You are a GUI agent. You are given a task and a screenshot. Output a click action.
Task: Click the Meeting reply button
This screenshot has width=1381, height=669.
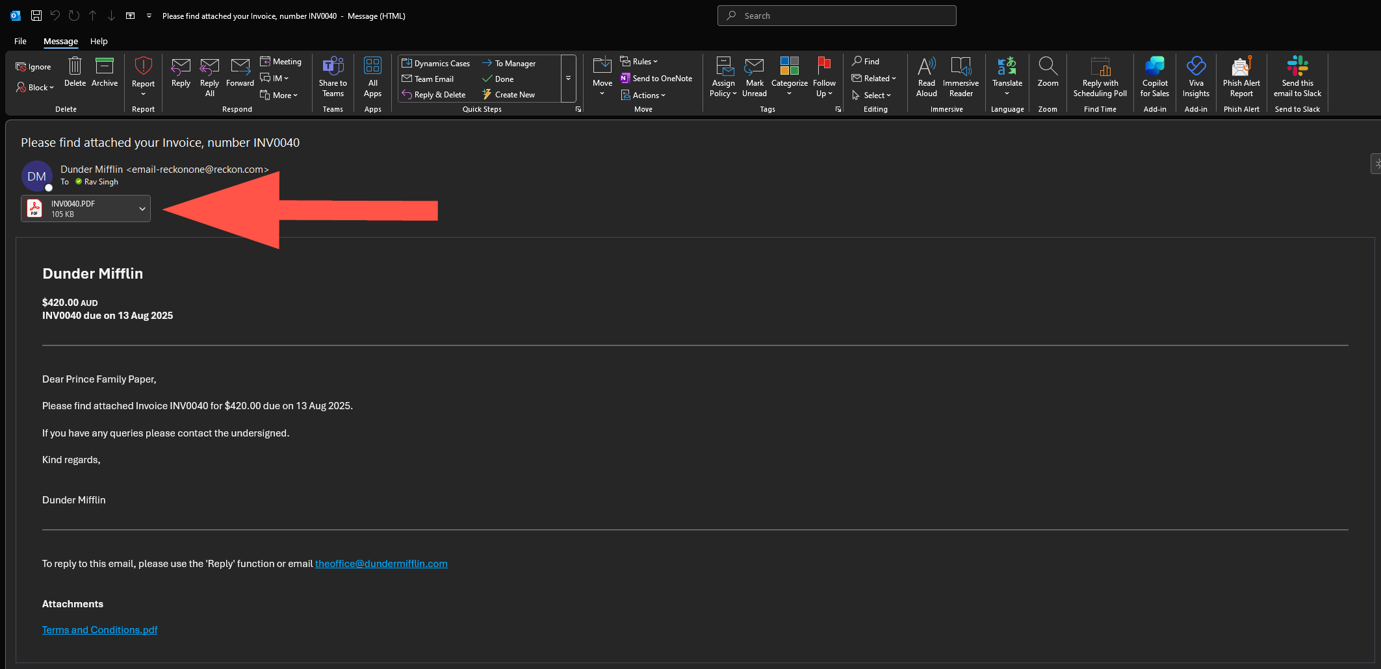281,62
